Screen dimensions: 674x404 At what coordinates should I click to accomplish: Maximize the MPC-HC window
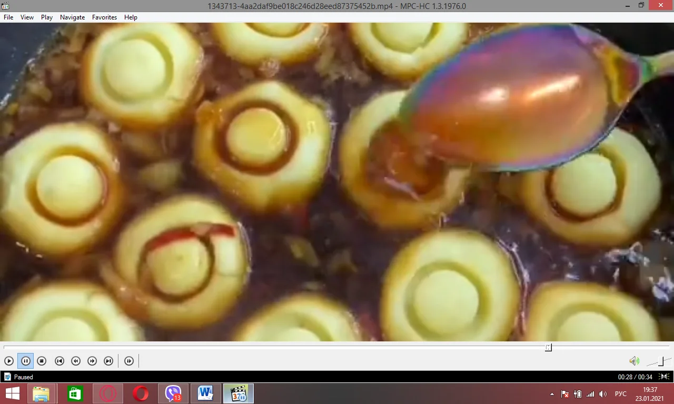(641, 5)
